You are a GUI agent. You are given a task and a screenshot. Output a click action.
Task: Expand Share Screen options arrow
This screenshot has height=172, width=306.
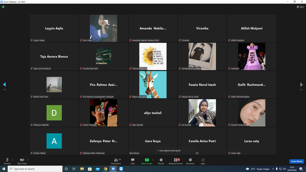[153, 160]
